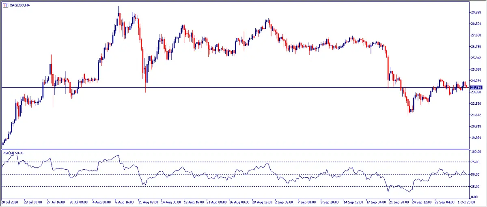
Task: Click the 11 Aug 08:00 time label
Action: (x=149, y=202)
